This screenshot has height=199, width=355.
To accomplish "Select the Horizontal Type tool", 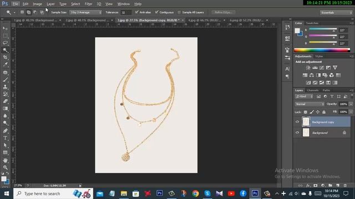I will pyautogui.click(x=5, y=138).
